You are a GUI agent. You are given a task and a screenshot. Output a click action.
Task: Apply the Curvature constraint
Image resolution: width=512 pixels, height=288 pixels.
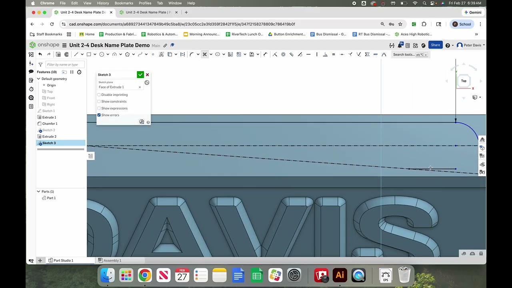[384, 54]
